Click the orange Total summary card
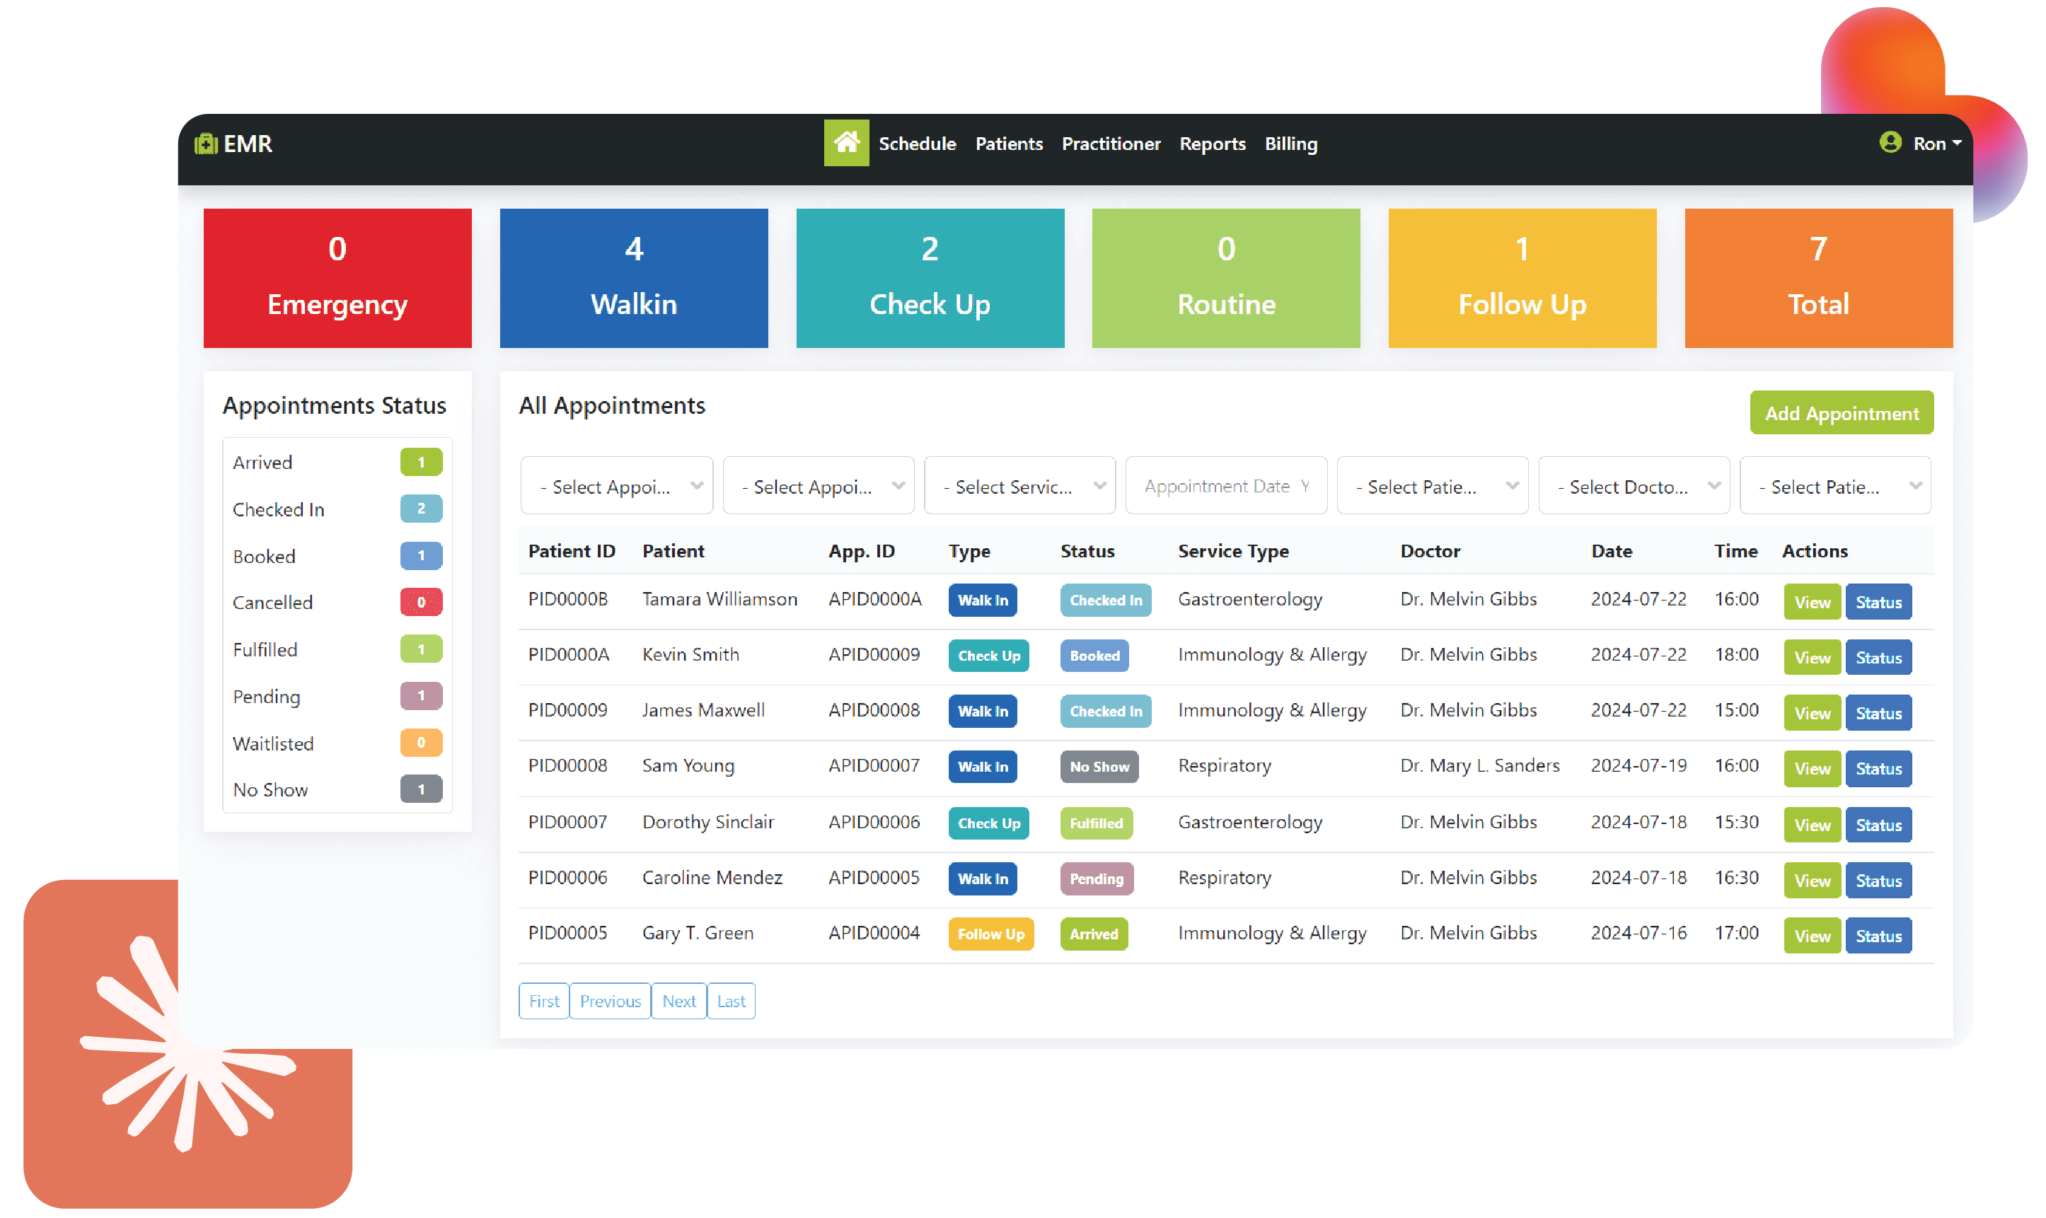The image size is (2046, 1218). pyautogui.click(x=1818, y=277)
